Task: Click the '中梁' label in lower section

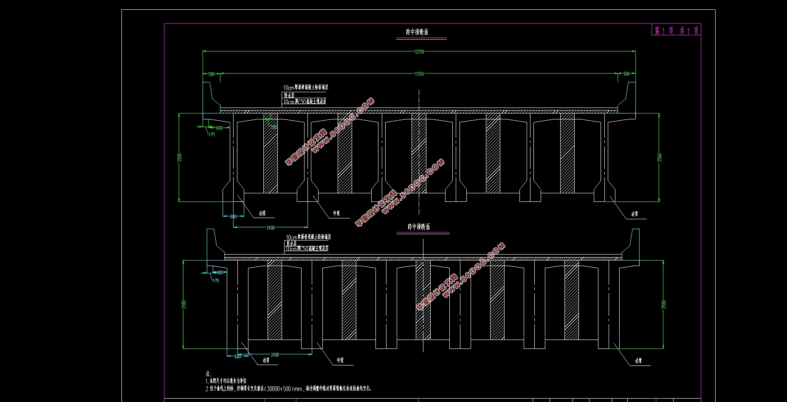Action: [340, 360]
